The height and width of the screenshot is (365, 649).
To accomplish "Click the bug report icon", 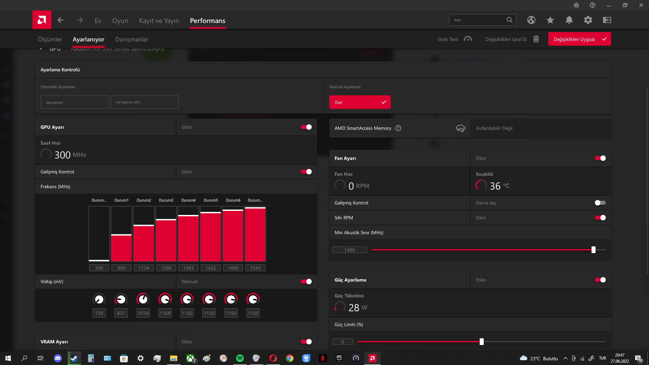I will [576, 5].
